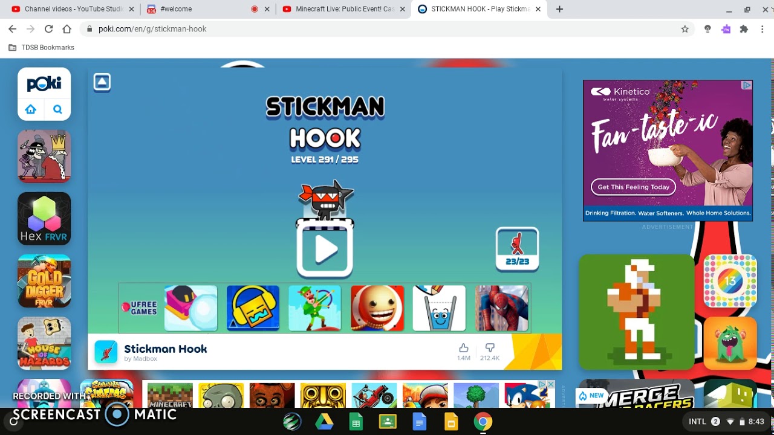The width and height of the screenshot is (774, 435).
Task: Open the Gold Digger FRVR game tile
Action: pos(44,281)
